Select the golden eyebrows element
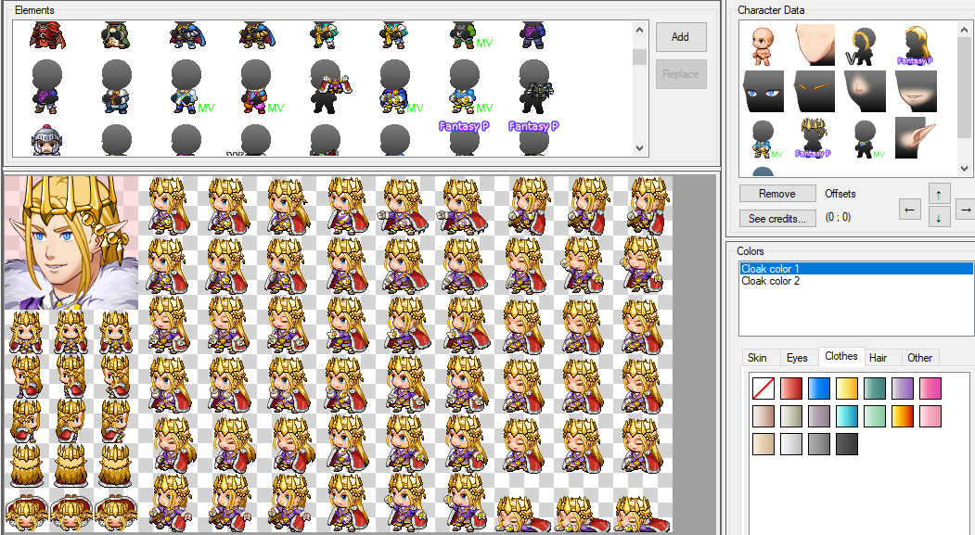 tap(815, 92)
